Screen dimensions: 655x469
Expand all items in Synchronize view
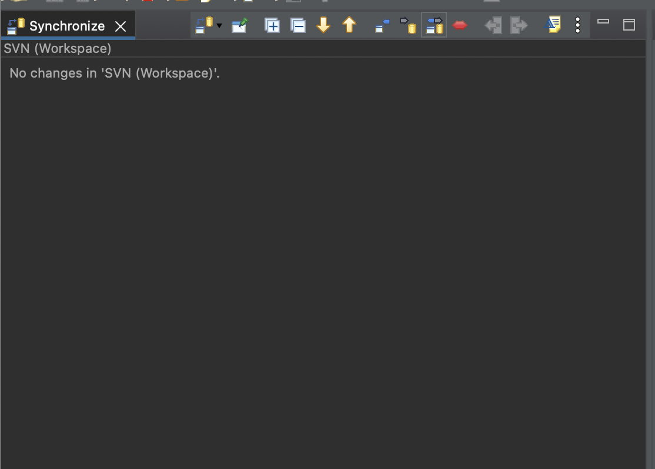(x=272, y=25)
